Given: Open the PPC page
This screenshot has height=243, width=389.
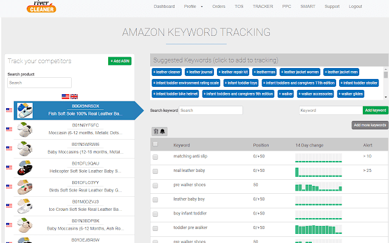Looking at the screenshot, I should coord(287,7).
